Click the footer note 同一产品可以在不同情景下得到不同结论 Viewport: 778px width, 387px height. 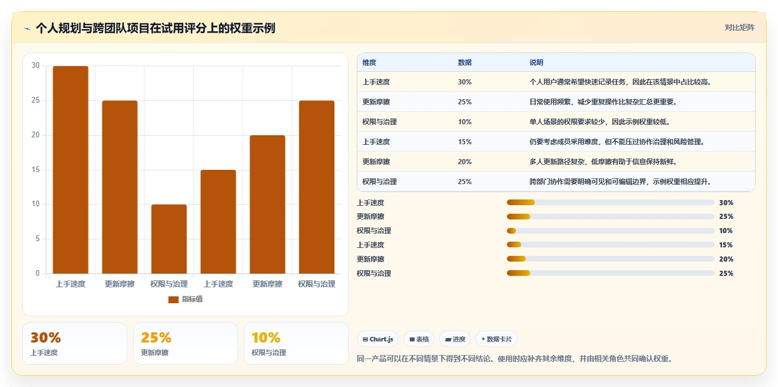coord(424,359)
